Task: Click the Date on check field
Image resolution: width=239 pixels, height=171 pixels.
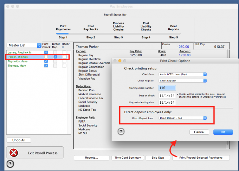Action: point(167,96)
